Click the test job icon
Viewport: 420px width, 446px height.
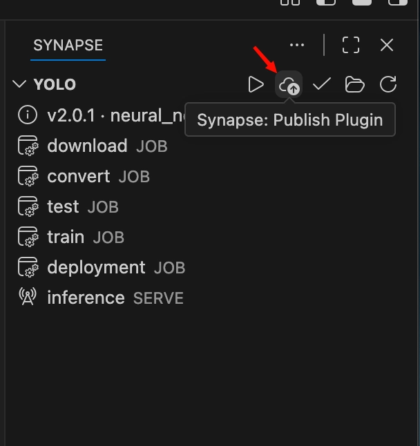click(x=28, y=206)
